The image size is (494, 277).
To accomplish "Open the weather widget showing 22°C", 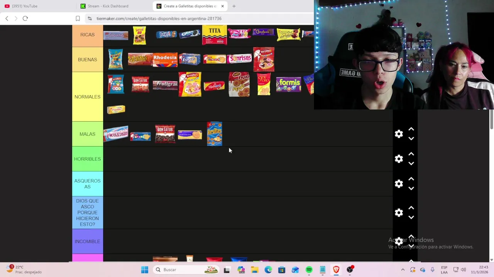I will (24, 269).
